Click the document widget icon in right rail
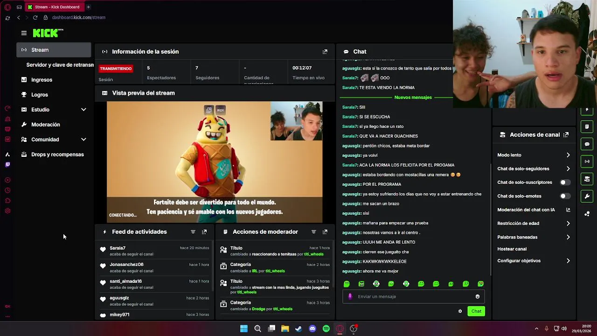This screenshot has width=597, height=336. point(587,126)
